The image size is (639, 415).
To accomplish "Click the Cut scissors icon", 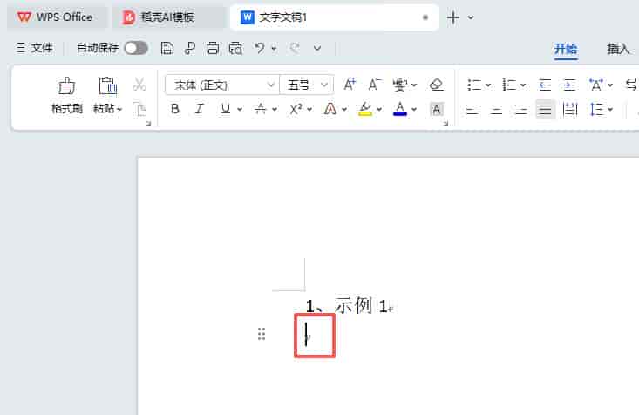I will 139,85.
